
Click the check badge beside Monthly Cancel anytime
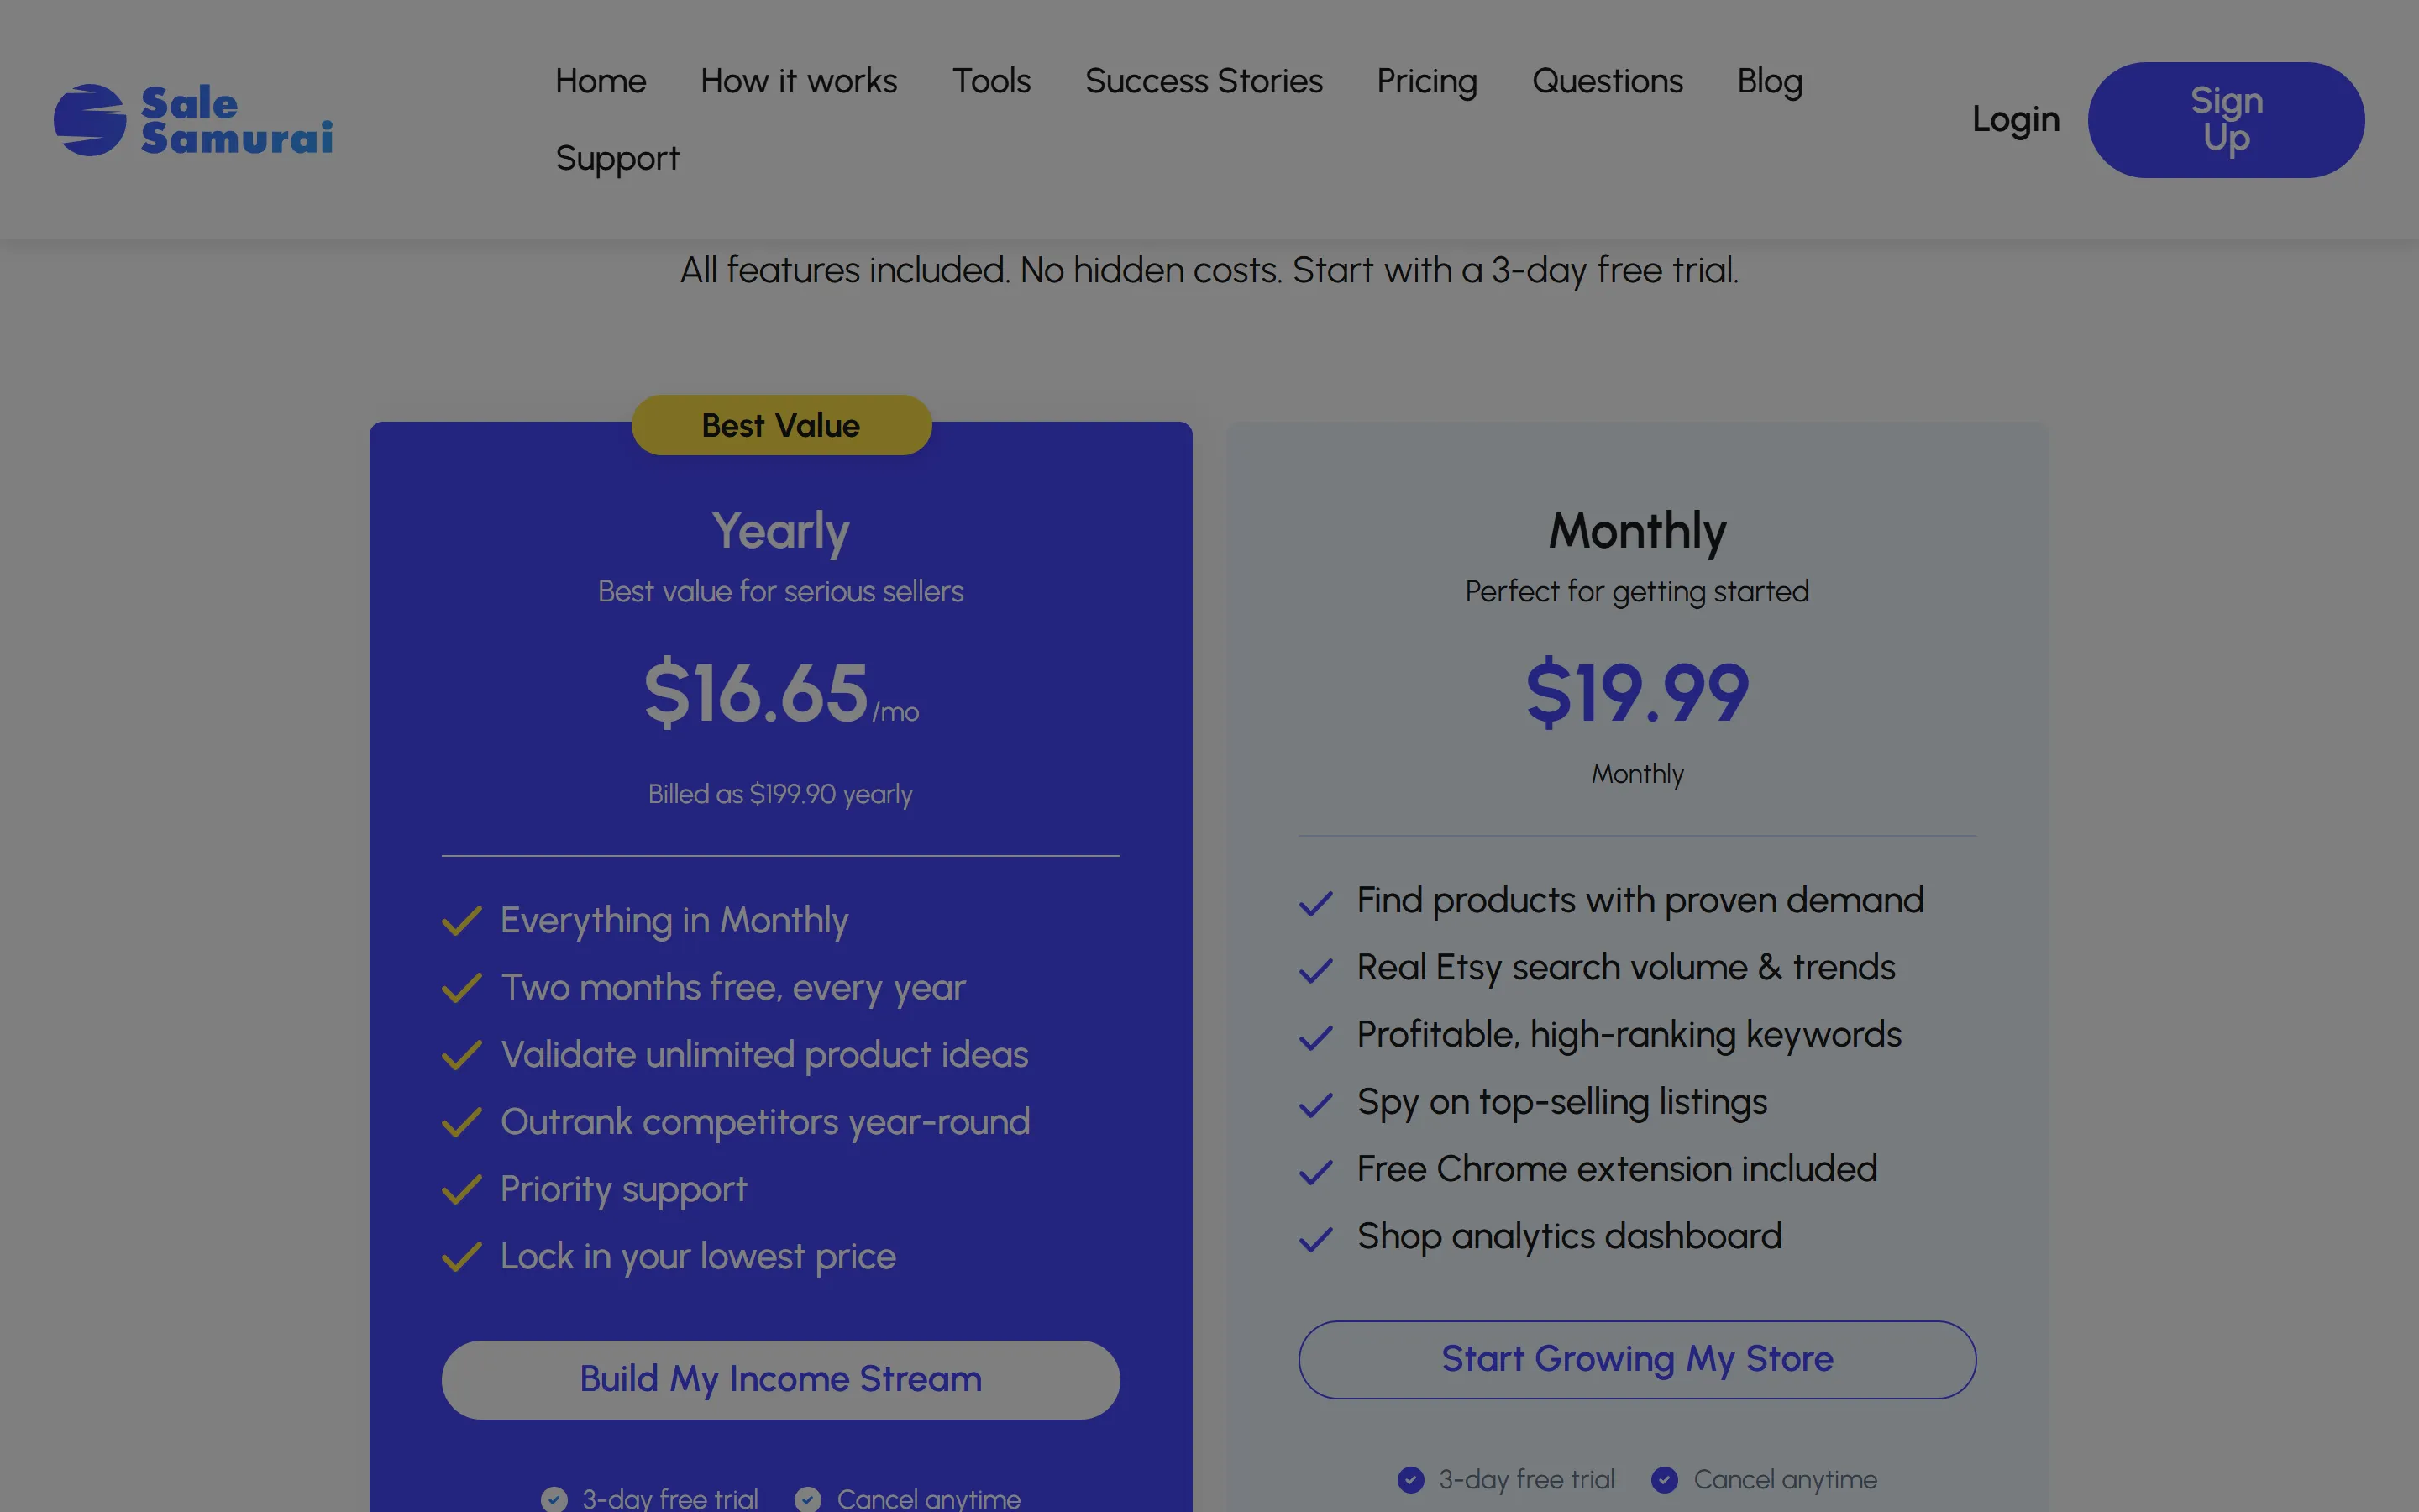click(1664, 1479)
